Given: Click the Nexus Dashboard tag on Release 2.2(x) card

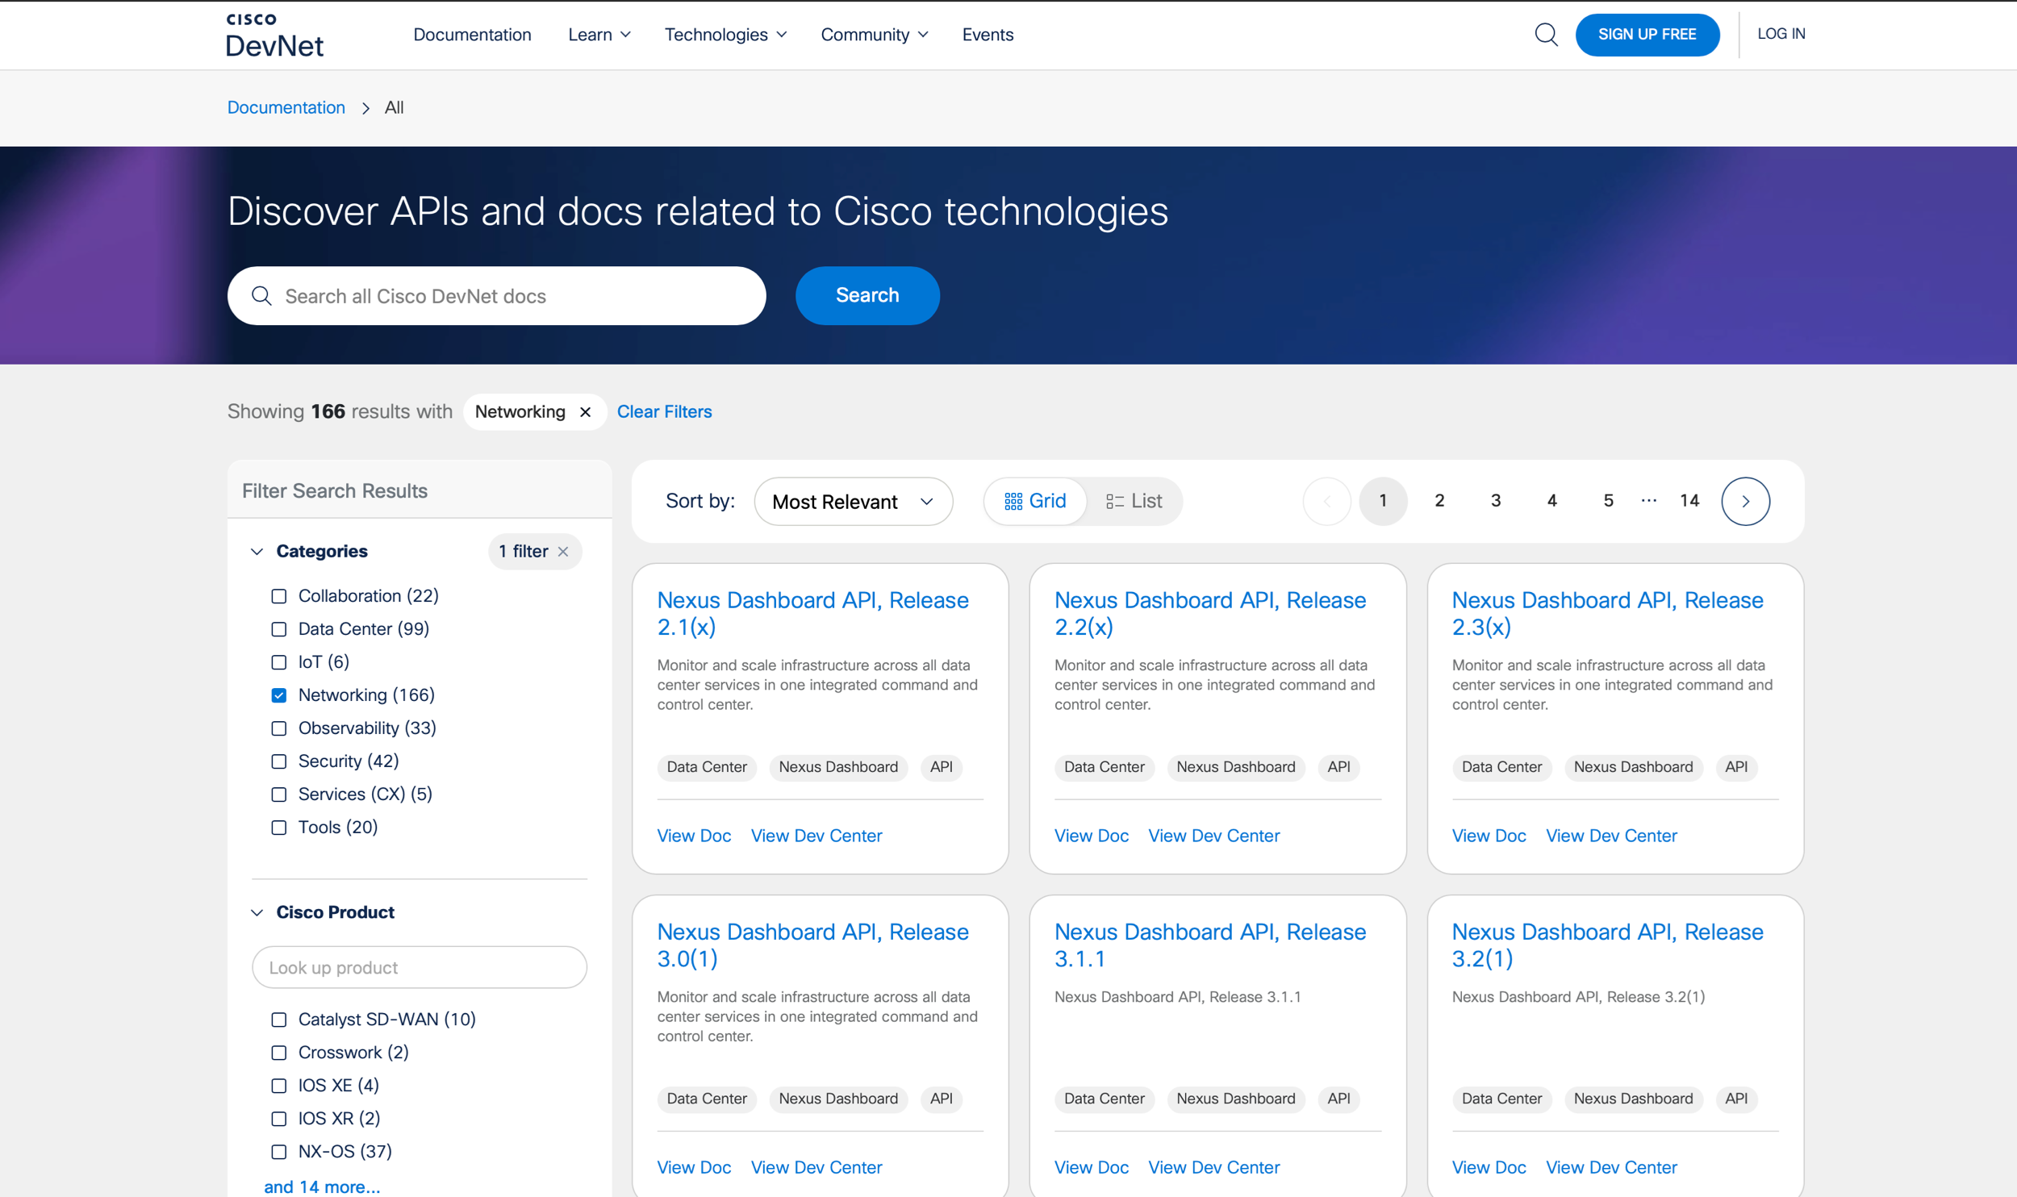Looking at the screenshot, I should click(x=1235, y=767).
